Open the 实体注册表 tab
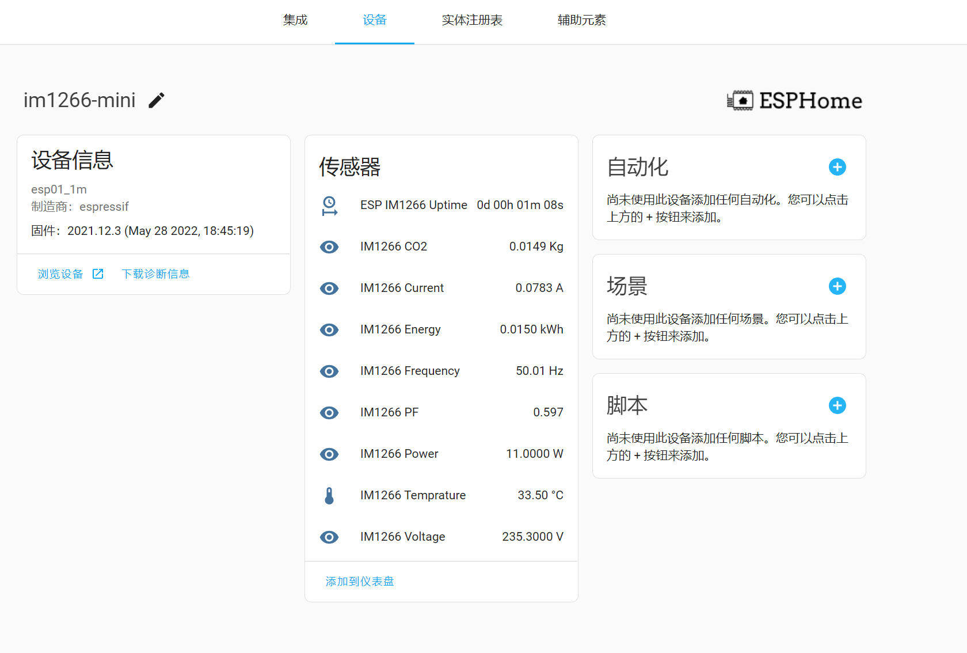 (x=472, y=20)
